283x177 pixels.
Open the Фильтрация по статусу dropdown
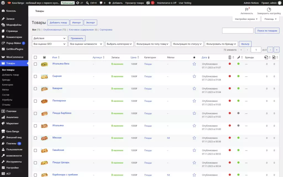[188, 44]
